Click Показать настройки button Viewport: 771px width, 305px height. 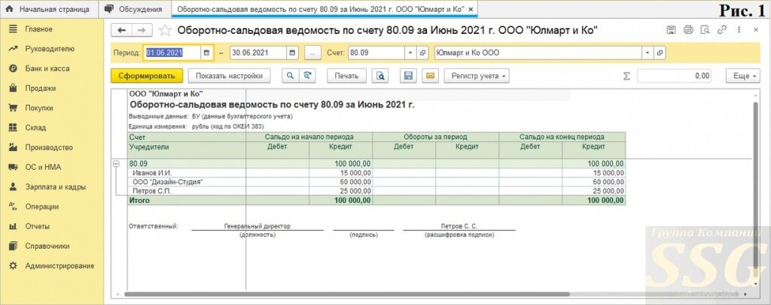coord(229,76)
